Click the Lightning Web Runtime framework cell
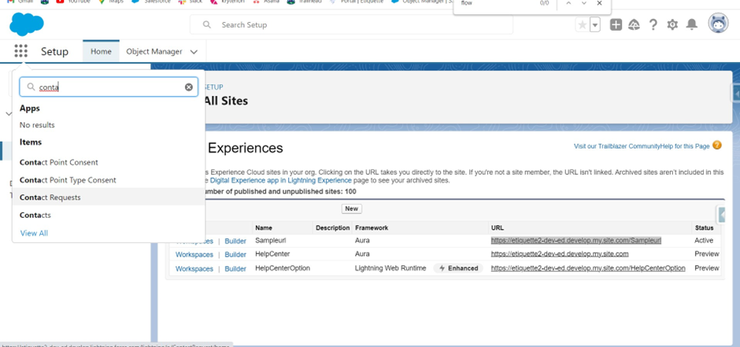This screenshot has width=740, height=347. click(x=390, y=268)
